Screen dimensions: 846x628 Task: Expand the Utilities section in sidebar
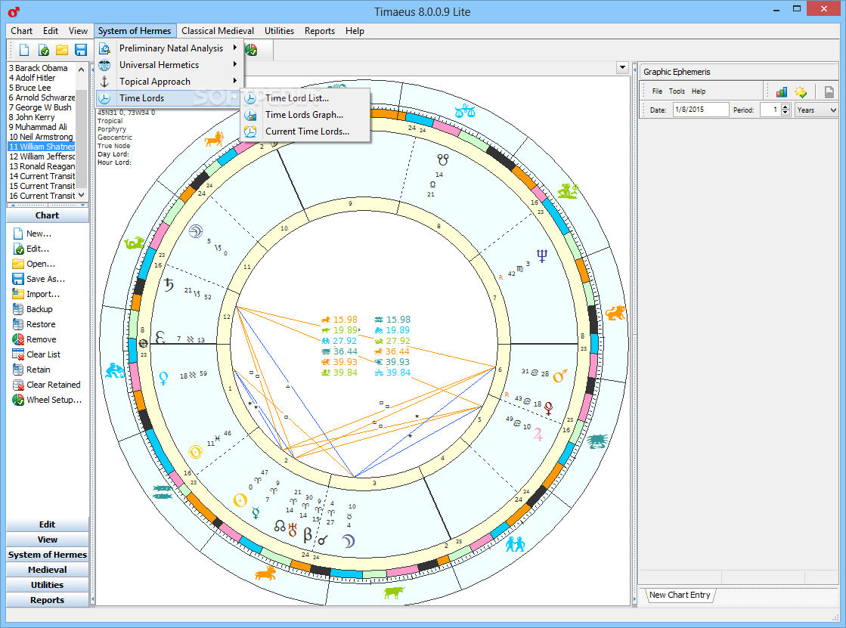48,585
